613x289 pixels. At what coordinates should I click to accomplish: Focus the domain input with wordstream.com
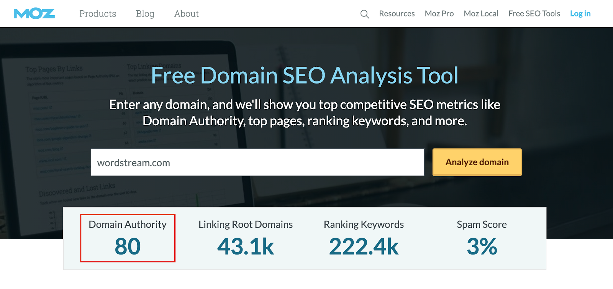tap(257, 163)
